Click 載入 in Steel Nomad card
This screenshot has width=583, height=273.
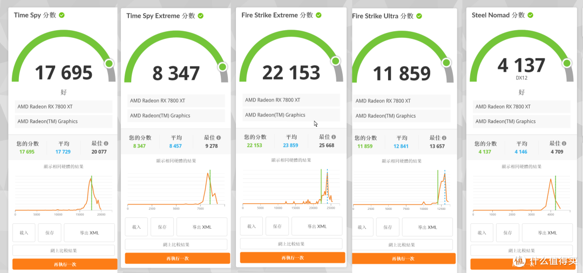tap(482, 233)
